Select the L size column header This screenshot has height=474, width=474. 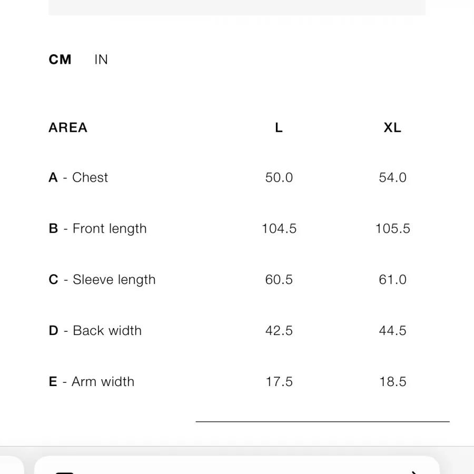279,127
